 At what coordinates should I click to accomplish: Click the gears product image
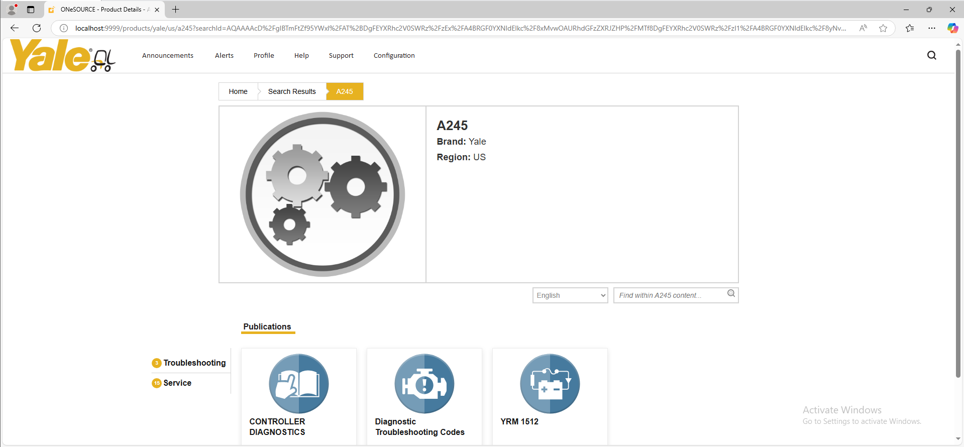click(323, 194)
